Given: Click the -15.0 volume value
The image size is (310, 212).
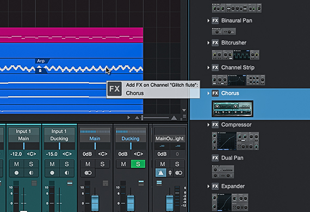Looking at the screenshot, I should click(52, 154).
